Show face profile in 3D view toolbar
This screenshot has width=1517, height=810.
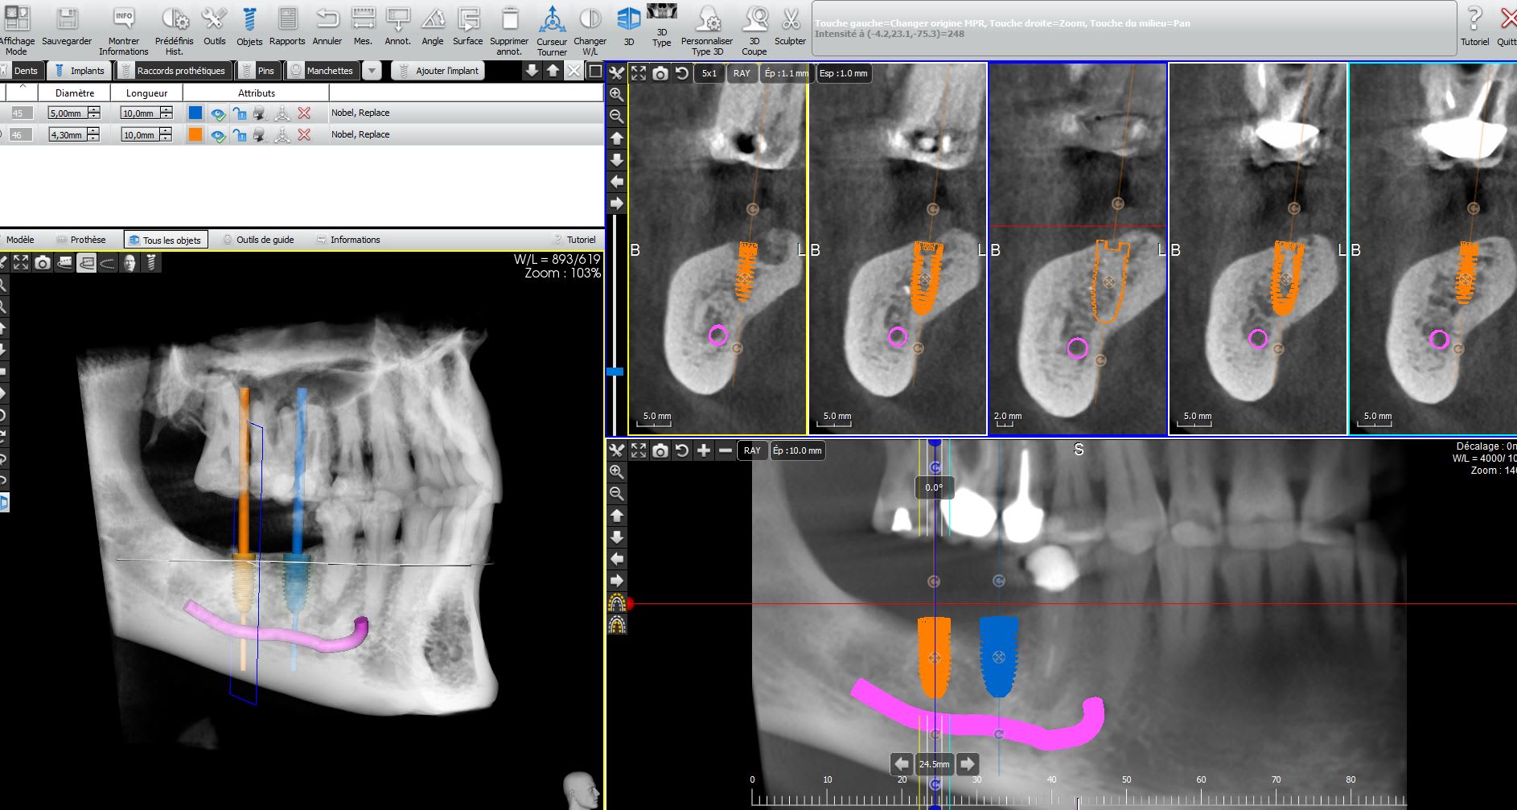tap(129, 263)
